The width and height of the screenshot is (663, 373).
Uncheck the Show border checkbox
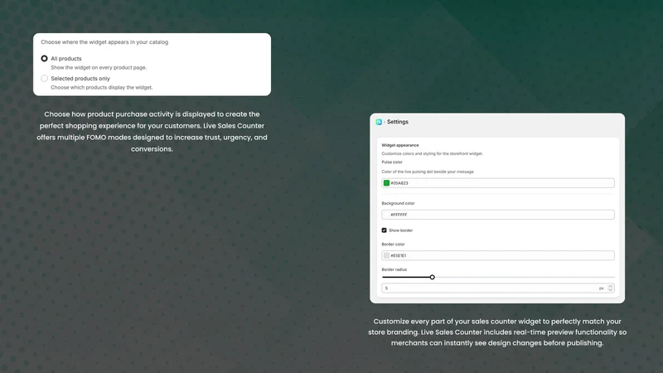pyautogui.click(x=384, y=230)
